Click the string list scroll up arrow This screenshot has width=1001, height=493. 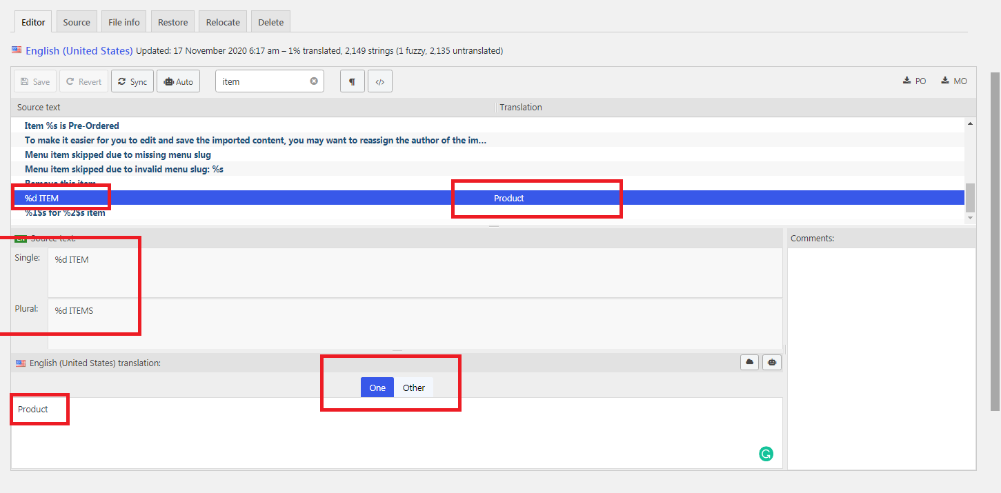tap(971, 123)
